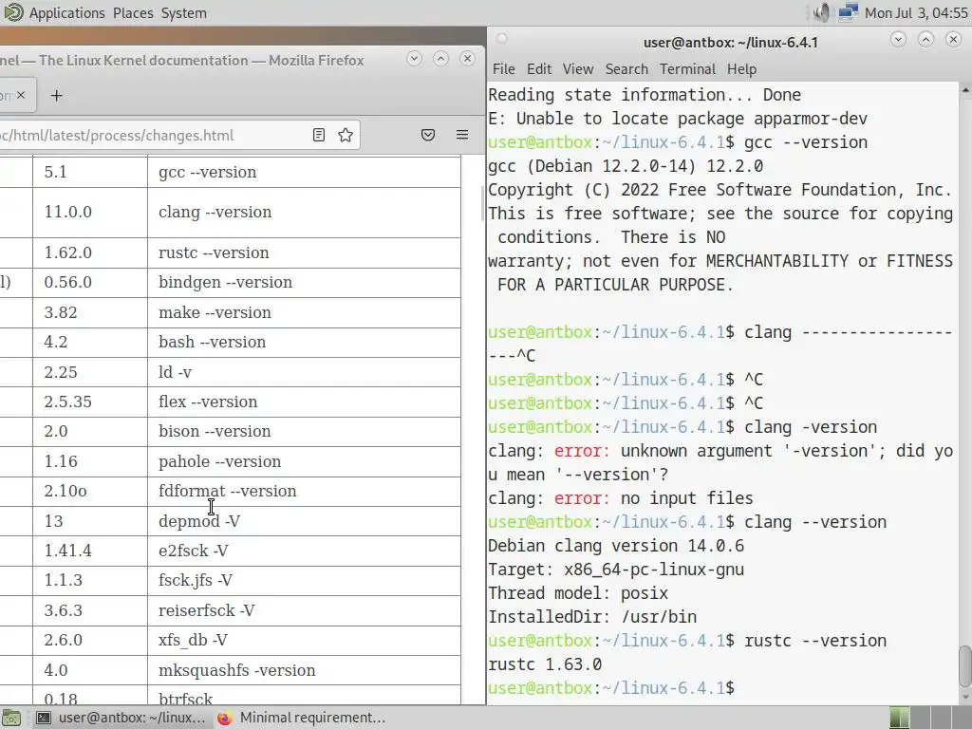Open the terminal Edit menu

pos(539,68)
